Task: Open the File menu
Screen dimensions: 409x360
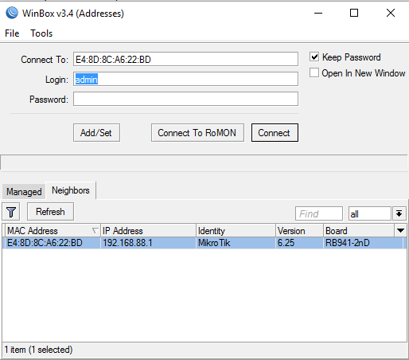Action: click(x=12, y=33)
